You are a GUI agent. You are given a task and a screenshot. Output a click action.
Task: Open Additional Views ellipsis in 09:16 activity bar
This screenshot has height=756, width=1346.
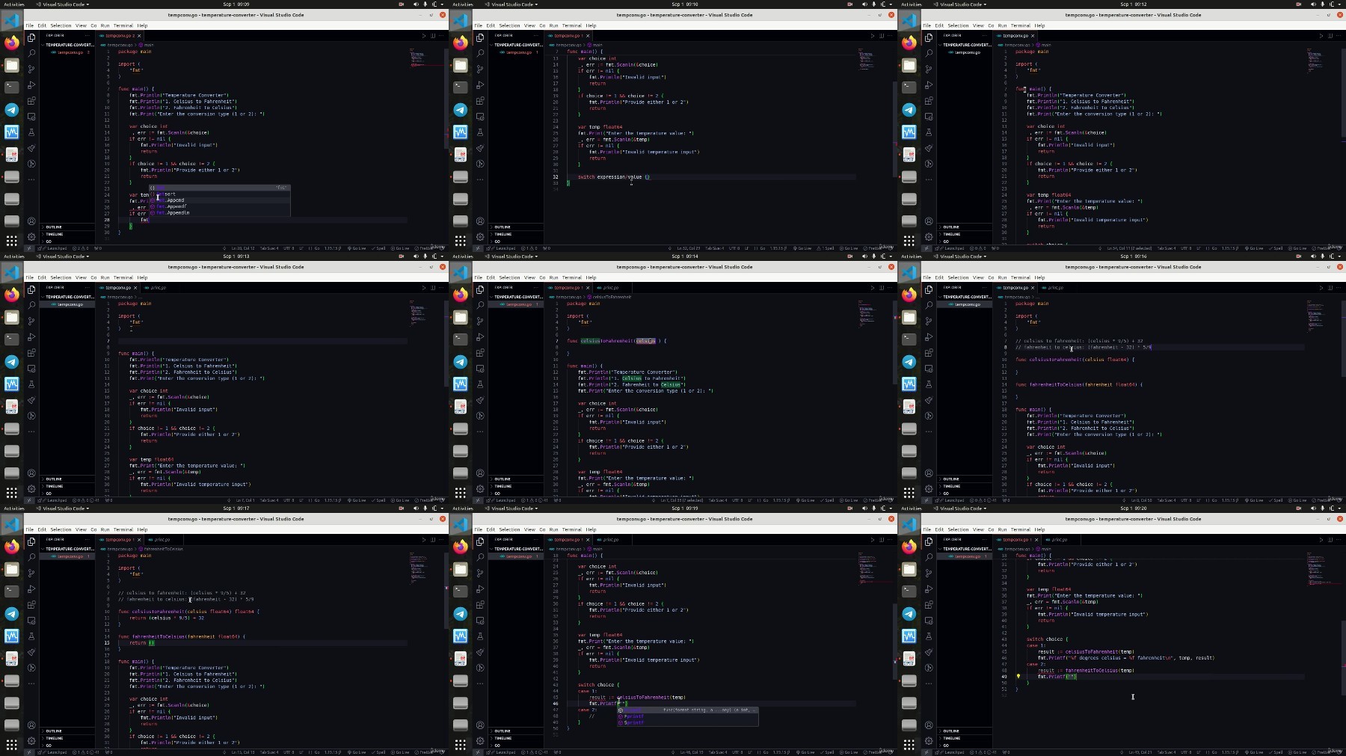[x=929, y=431]
